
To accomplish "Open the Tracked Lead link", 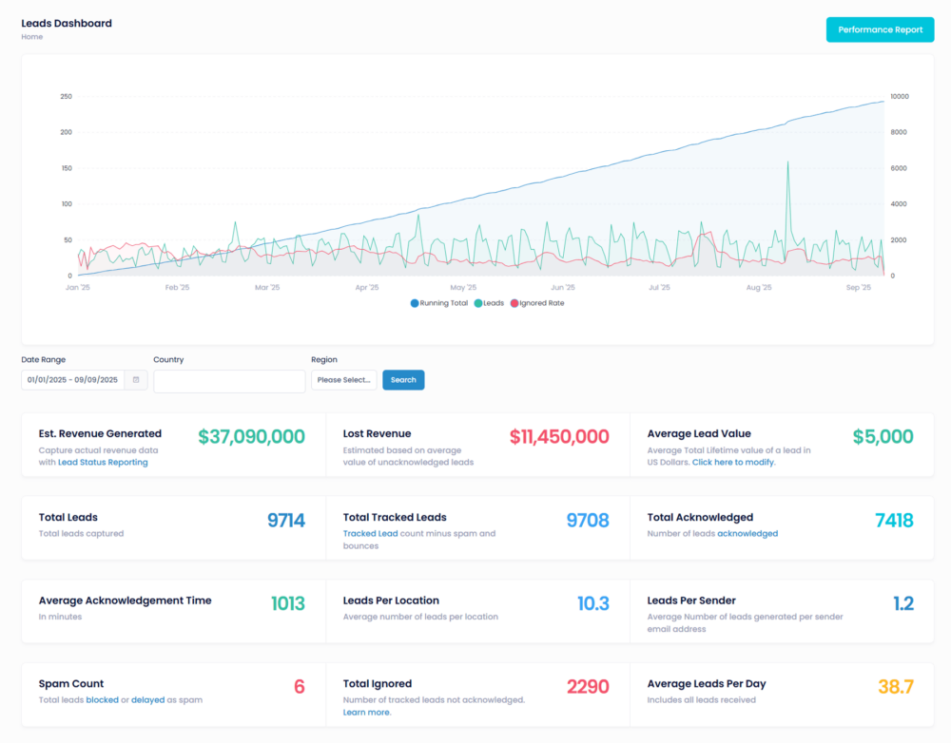I will [370, 534].
